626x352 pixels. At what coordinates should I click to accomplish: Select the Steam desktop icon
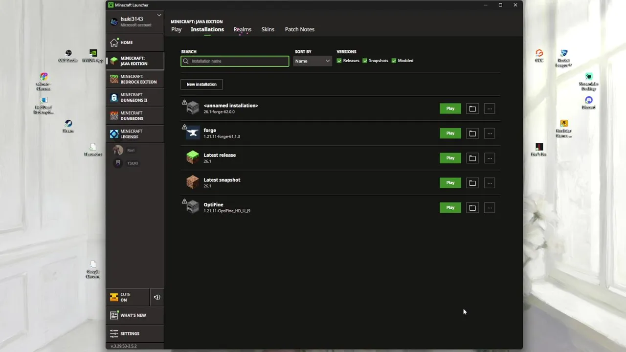pyautogui.click(x=68, y=126)
